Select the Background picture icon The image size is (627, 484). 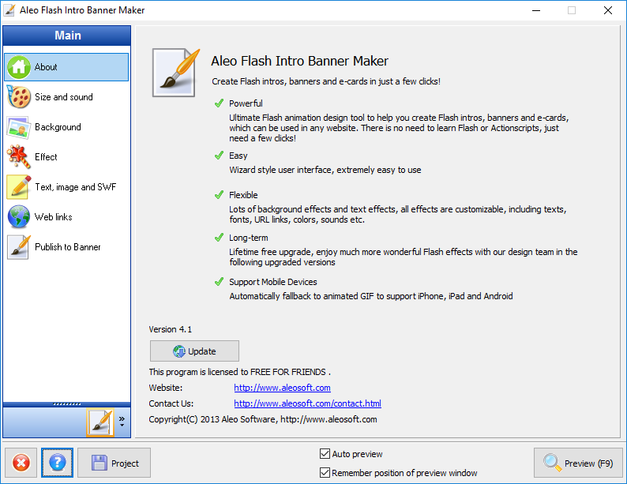18,127
